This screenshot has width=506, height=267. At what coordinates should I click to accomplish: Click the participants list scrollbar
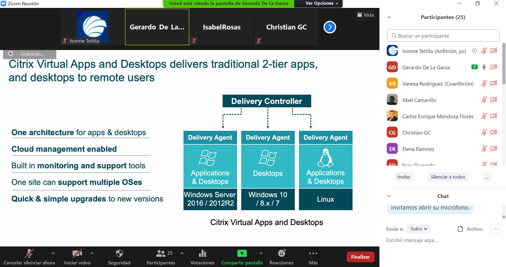pyautogui.click(x=504, y=64)
